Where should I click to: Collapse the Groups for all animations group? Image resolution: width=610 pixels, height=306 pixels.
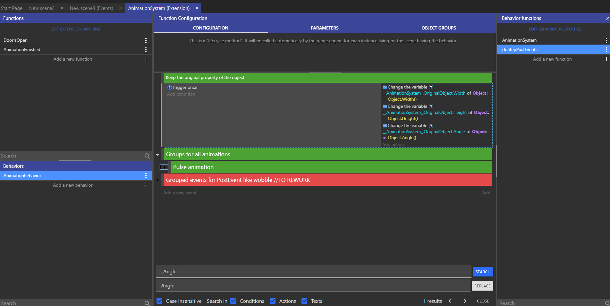157,155
